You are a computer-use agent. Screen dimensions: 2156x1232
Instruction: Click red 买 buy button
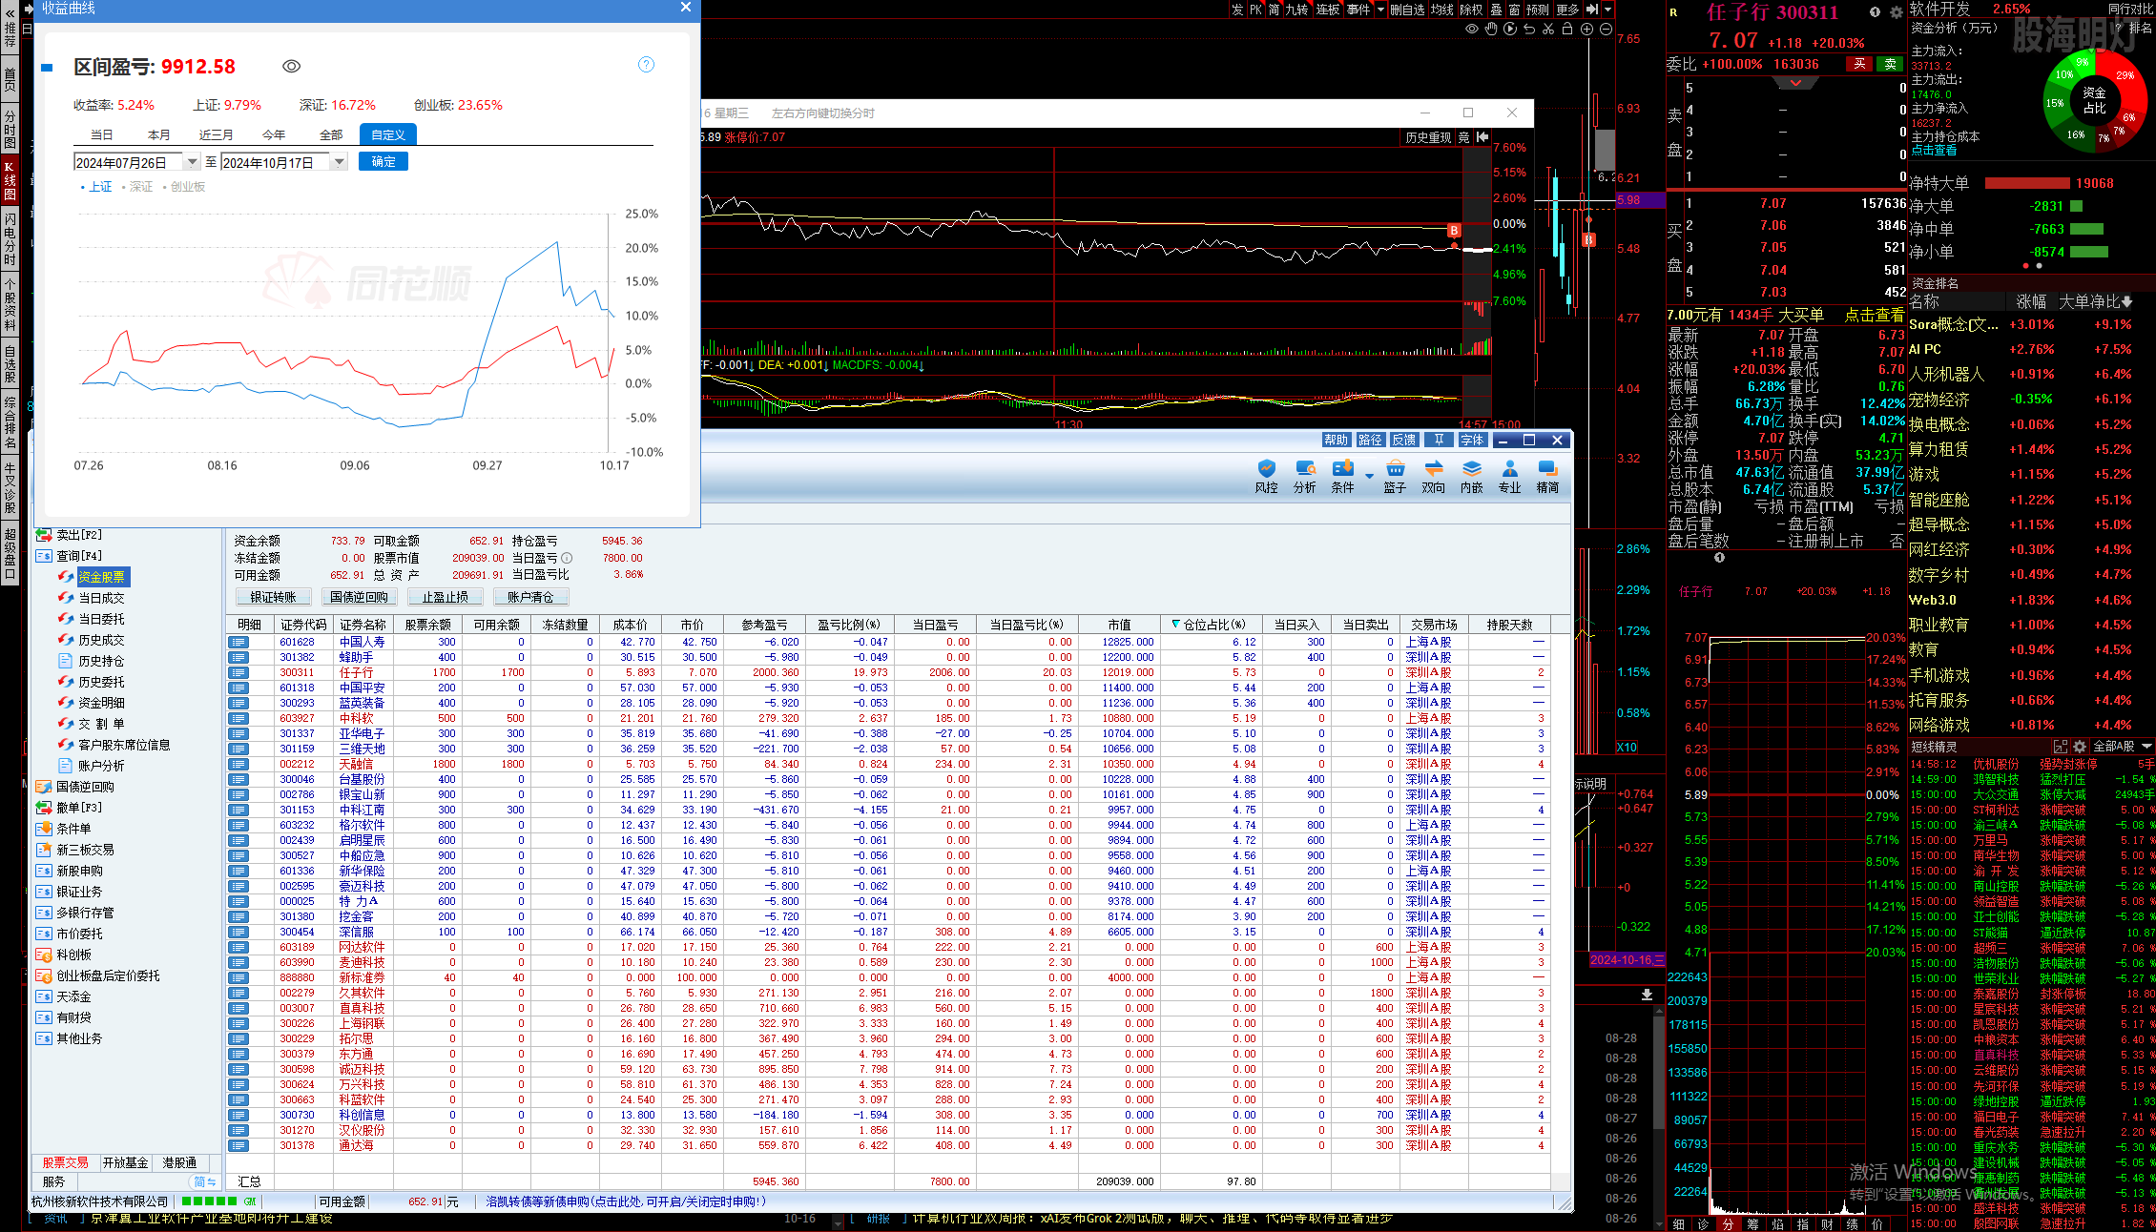1859,64
